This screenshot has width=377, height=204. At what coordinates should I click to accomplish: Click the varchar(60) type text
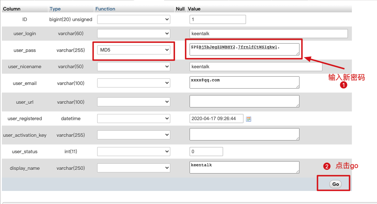(71, 33)
